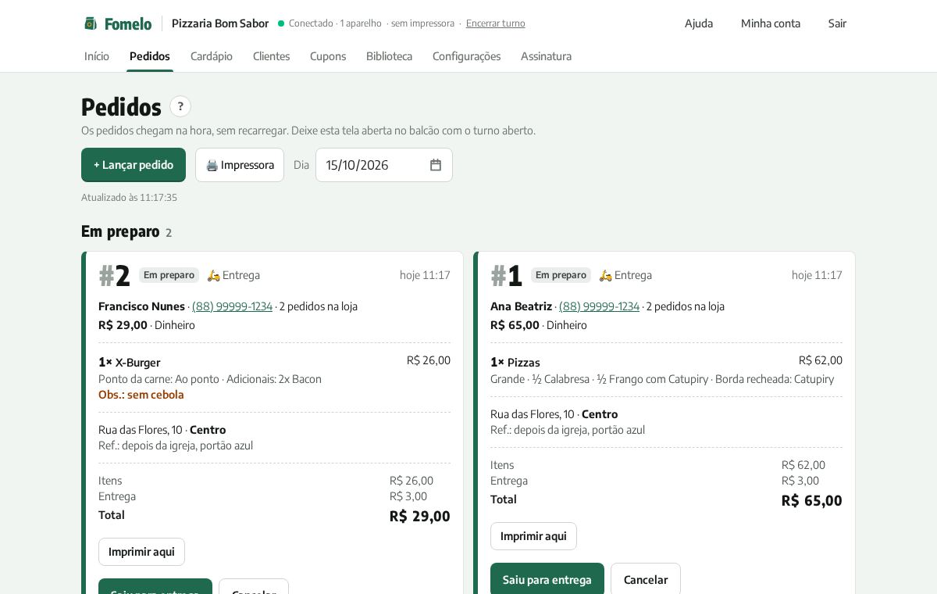The width and height of the screenshot is (937, 594).
Task: Click the R$ 65,00 total on order #1
Action: 812,500
